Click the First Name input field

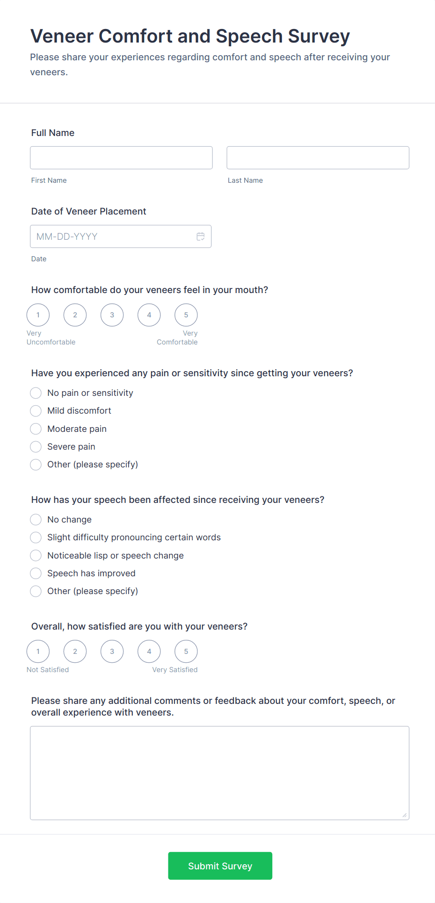(x=121, y=158)
